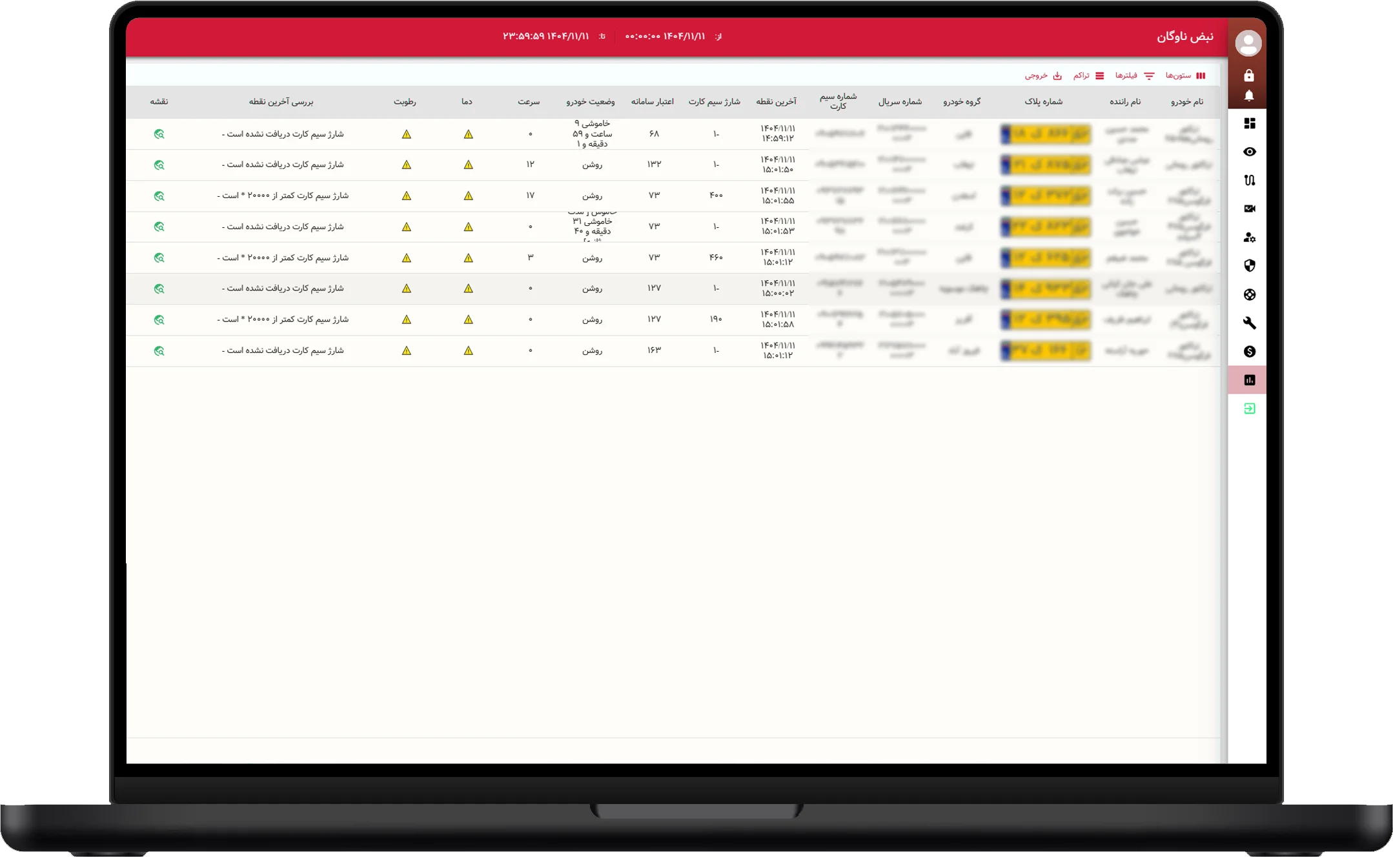Open the ستون‌ها columns selector

(1185, 76)
